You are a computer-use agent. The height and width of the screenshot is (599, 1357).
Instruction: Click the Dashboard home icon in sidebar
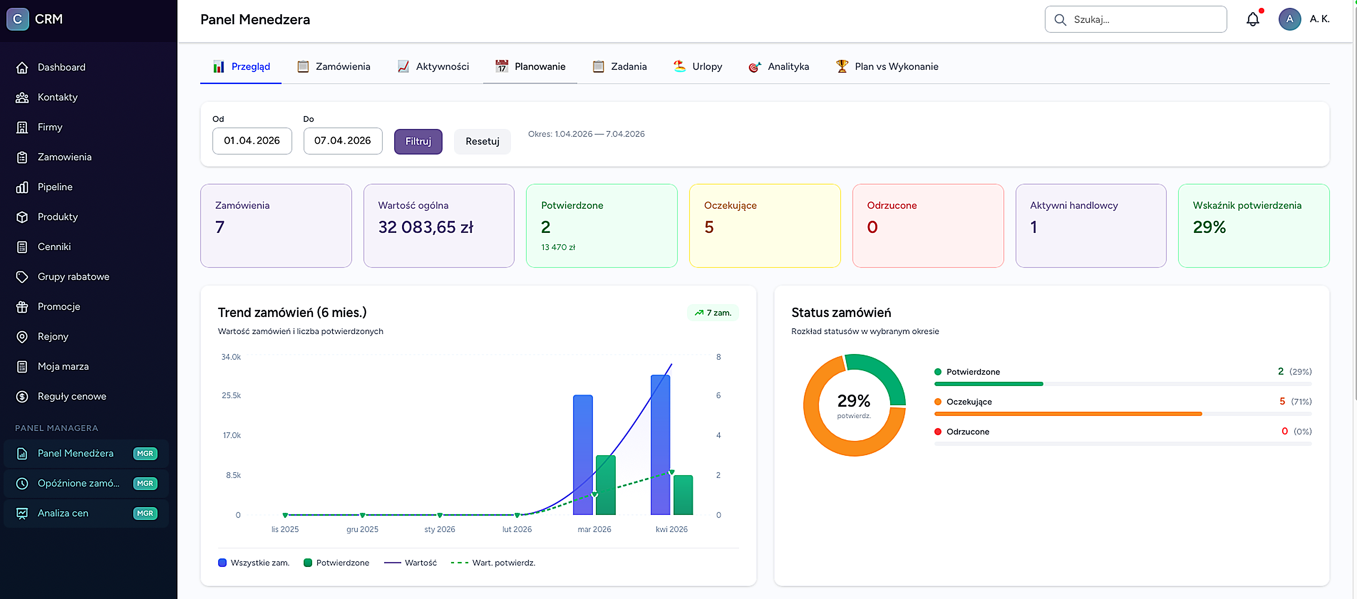coord(22,67)
